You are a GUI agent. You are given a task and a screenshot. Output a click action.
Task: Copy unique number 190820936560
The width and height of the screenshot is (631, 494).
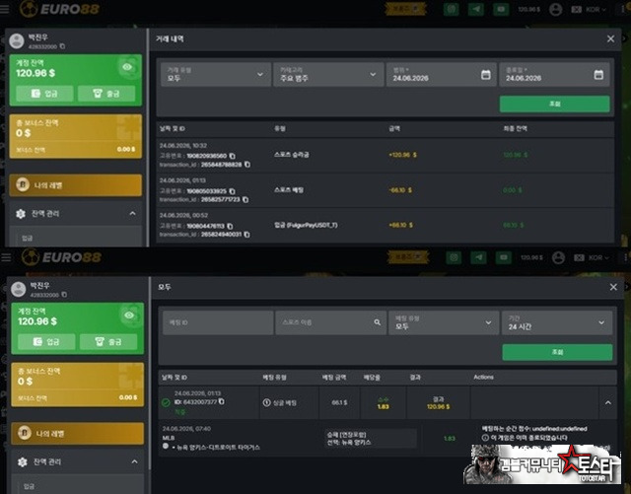click(x=233, y=156)
